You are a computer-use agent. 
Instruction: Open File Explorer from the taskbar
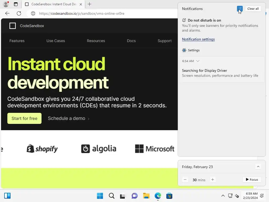point(146,196)
